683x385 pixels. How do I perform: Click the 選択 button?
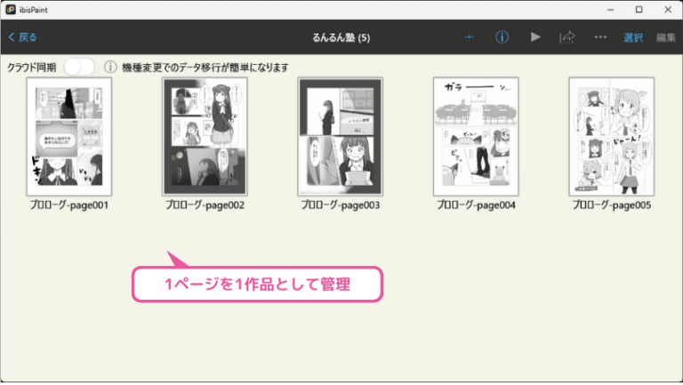point(633,38)
